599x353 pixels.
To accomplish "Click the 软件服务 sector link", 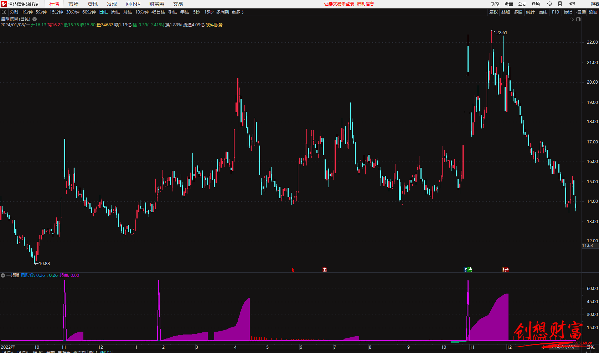I will tap(214, 25).
